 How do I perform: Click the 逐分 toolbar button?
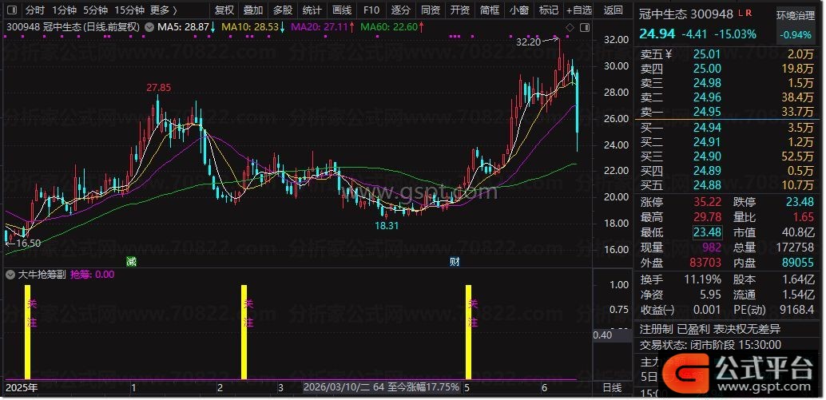coord(401,10)
